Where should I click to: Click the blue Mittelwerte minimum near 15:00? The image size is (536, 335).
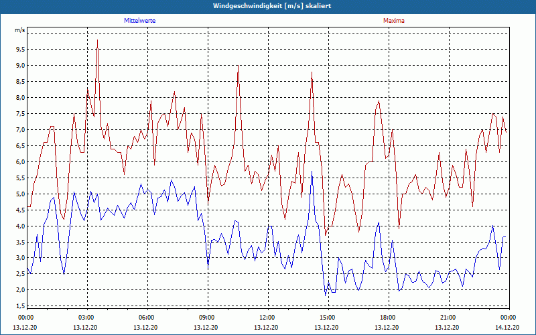(x=326, y=295)
